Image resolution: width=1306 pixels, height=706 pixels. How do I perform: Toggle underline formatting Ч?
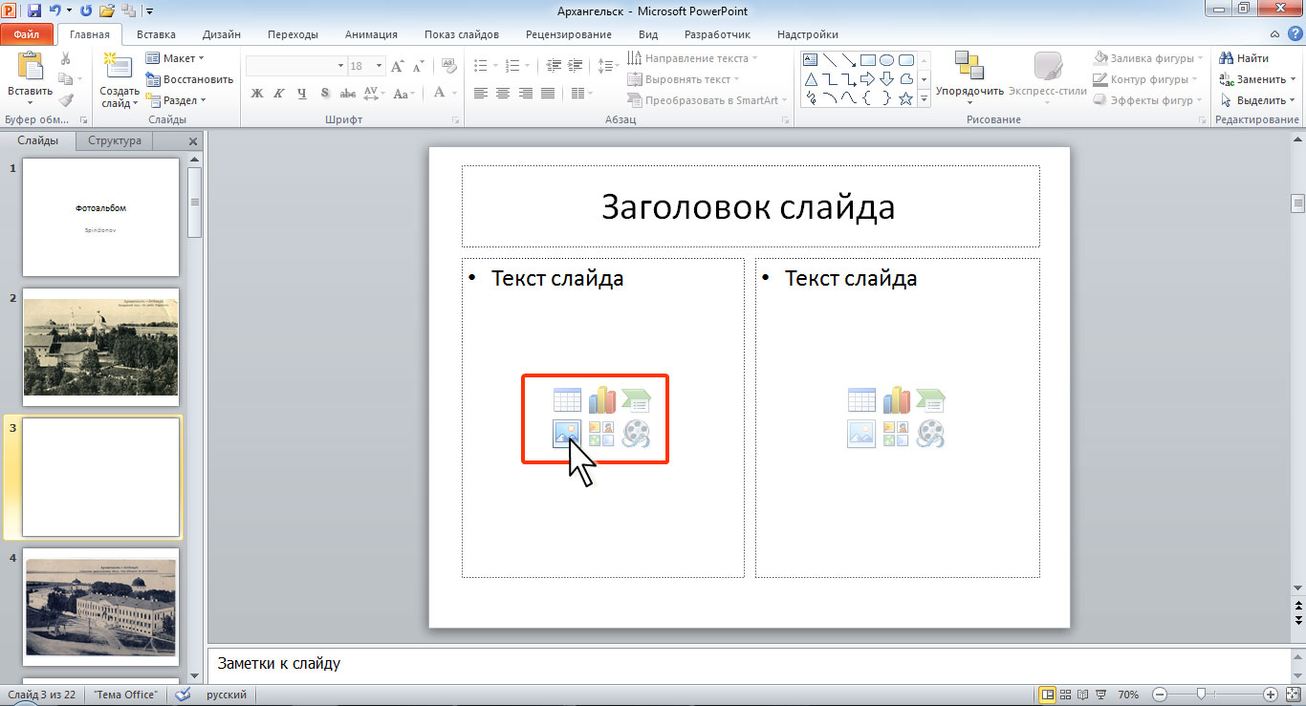tap(302, 94)
